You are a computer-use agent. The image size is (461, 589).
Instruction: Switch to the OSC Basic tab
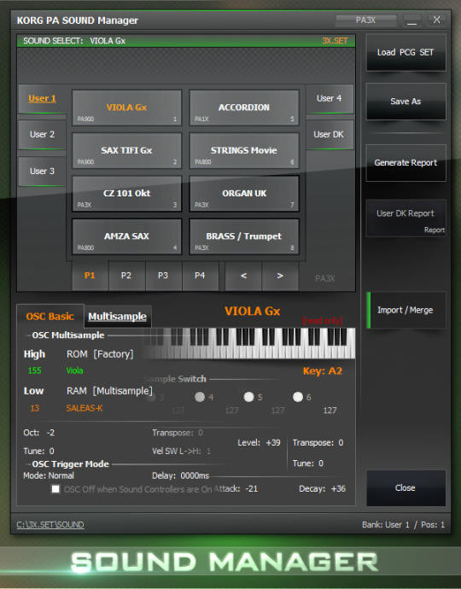coord(50,317)
